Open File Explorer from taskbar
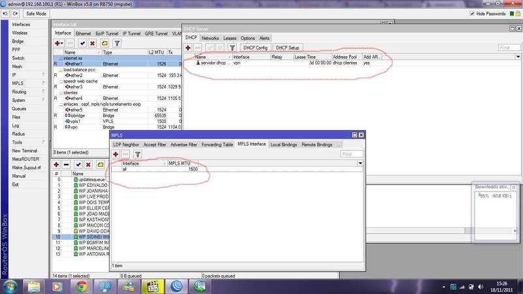This screenshot has height=294, width=523. coord(34,287)
